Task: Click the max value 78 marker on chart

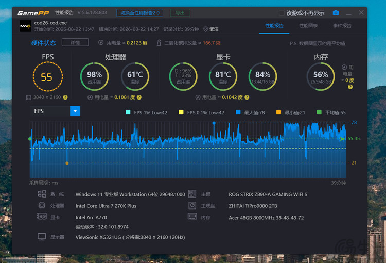Action: click(214, 123)
